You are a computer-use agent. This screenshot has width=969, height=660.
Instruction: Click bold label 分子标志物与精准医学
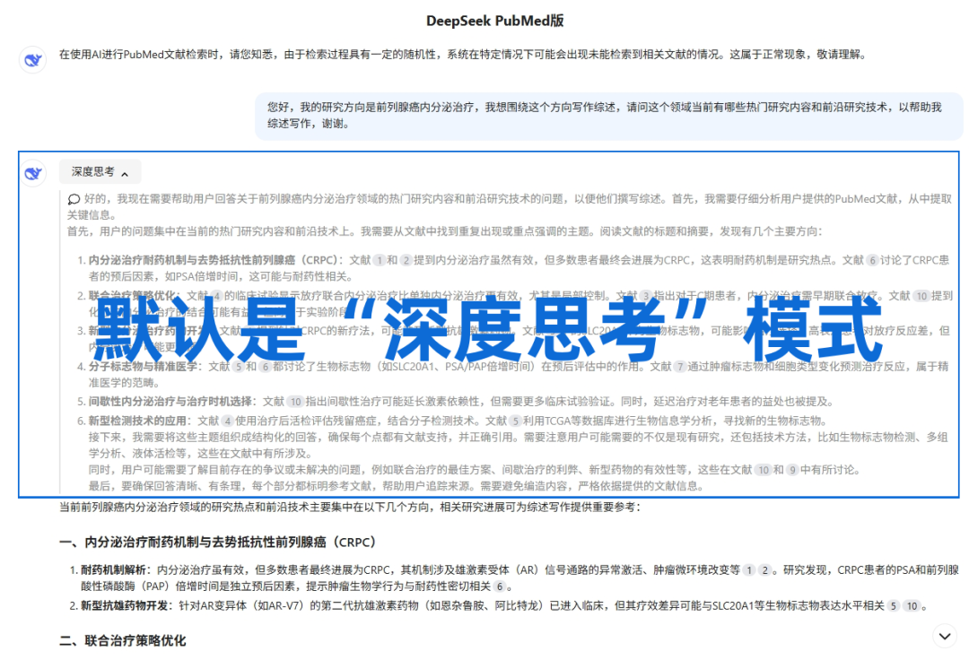click(143, 367)
